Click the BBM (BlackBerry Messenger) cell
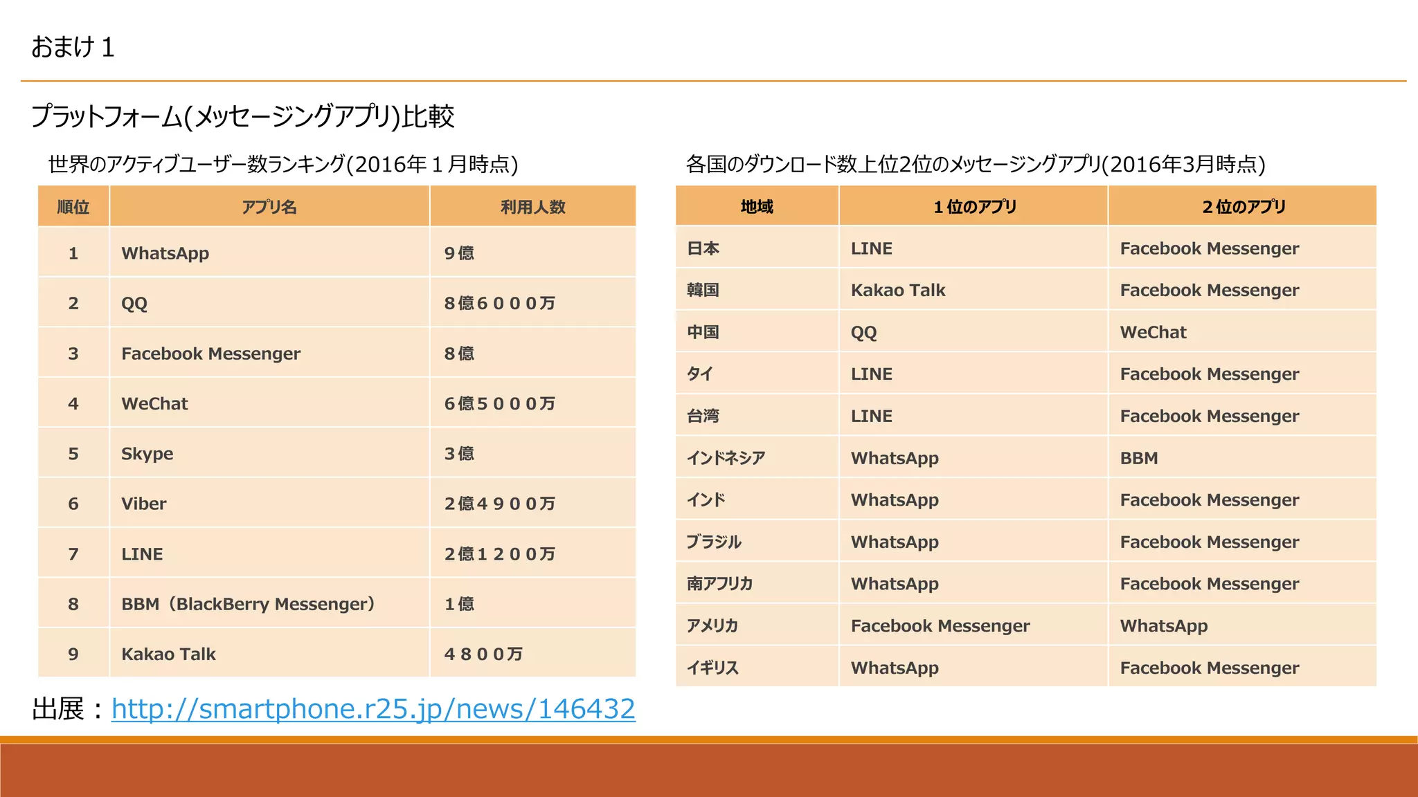This screenshot has width=1418, height=797. click(x=248, y=604)
